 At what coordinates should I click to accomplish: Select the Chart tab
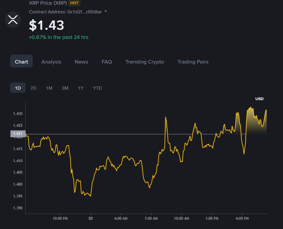[x=21, y=62]
